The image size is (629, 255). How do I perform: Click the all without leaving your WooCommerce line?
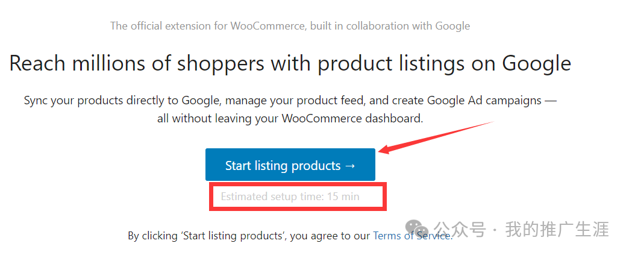pos(290,119)
